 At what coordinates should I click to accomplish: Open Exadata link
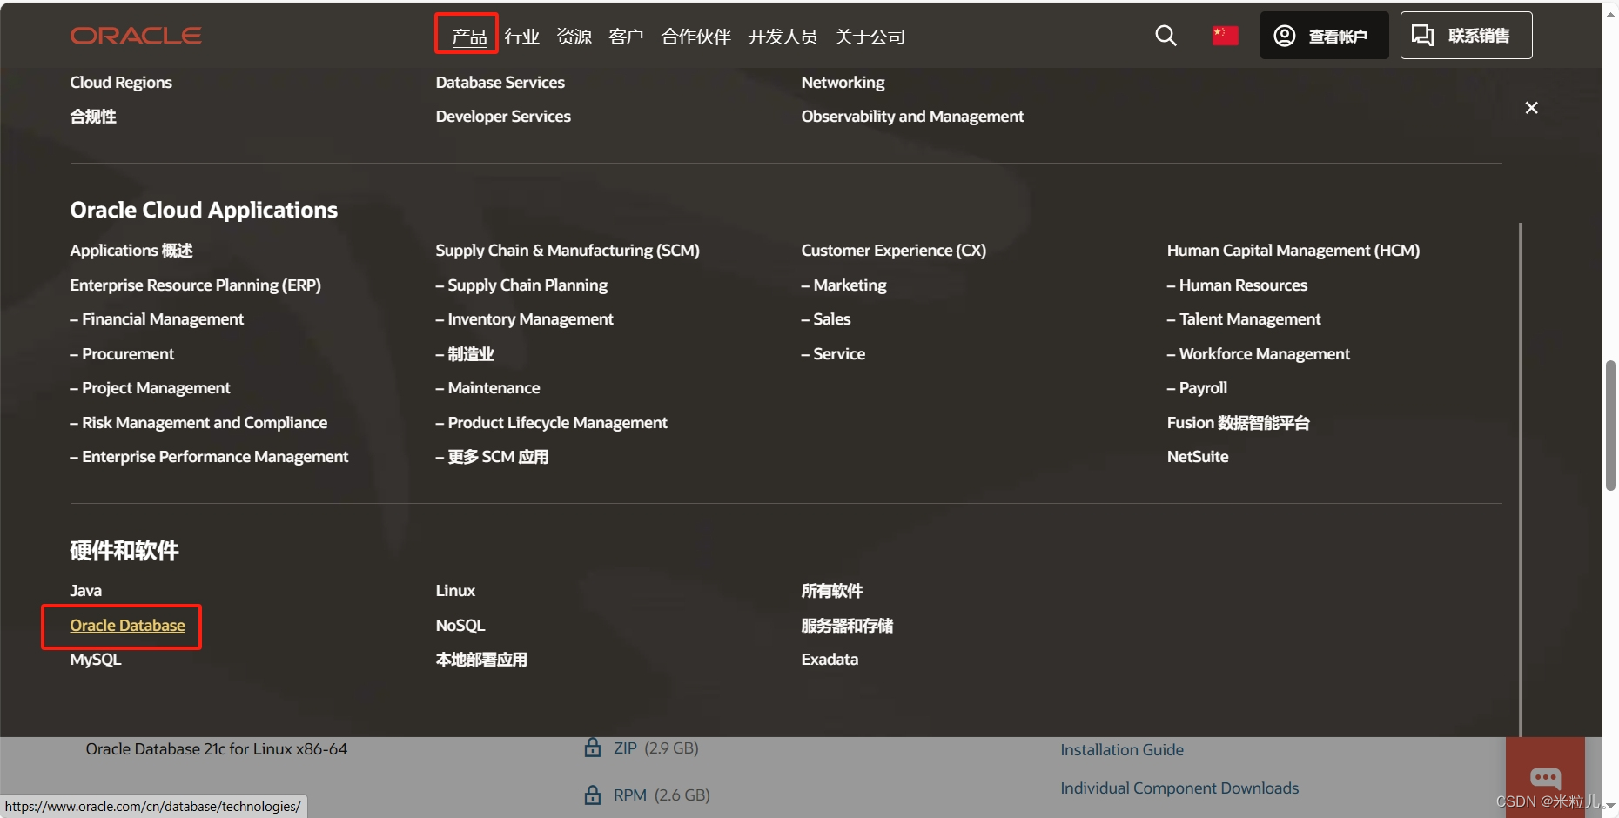[830, 660]
